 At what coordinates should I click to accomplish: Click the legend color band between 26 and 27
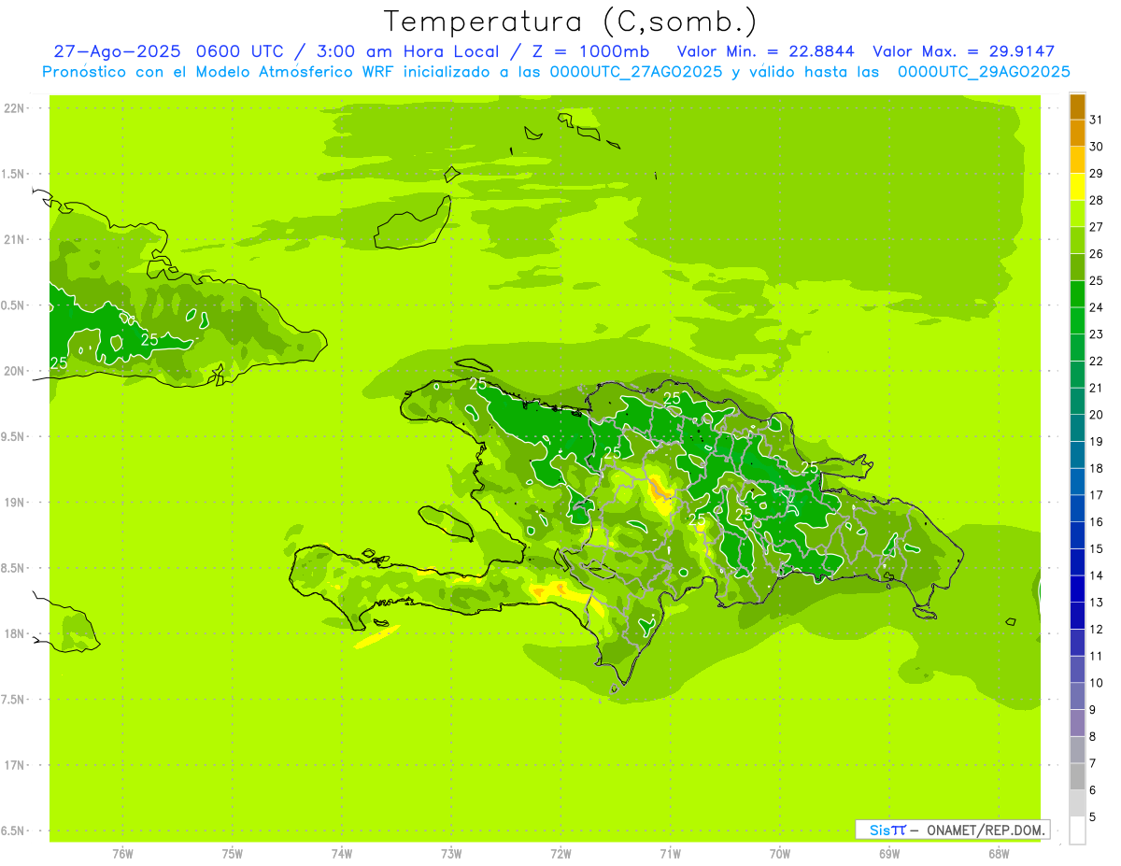coord(1077,241)
